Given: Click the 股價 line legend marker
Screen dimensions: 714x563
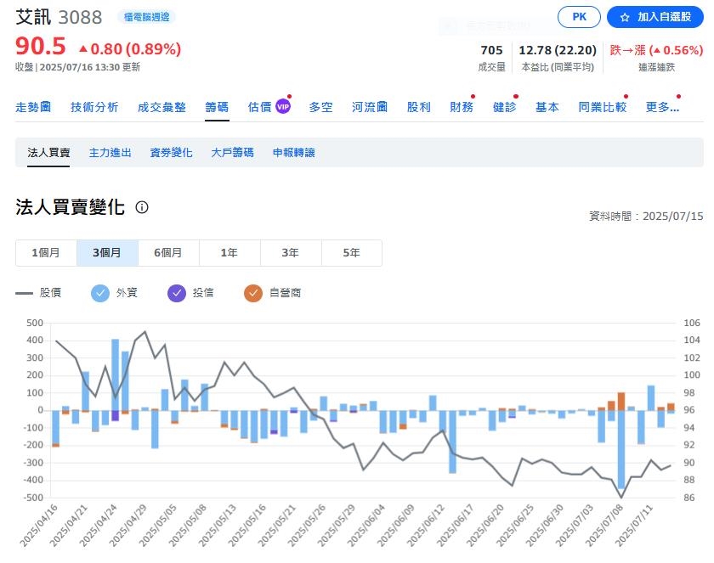Looking at the screenshot, I should click(x=23, y=295).
